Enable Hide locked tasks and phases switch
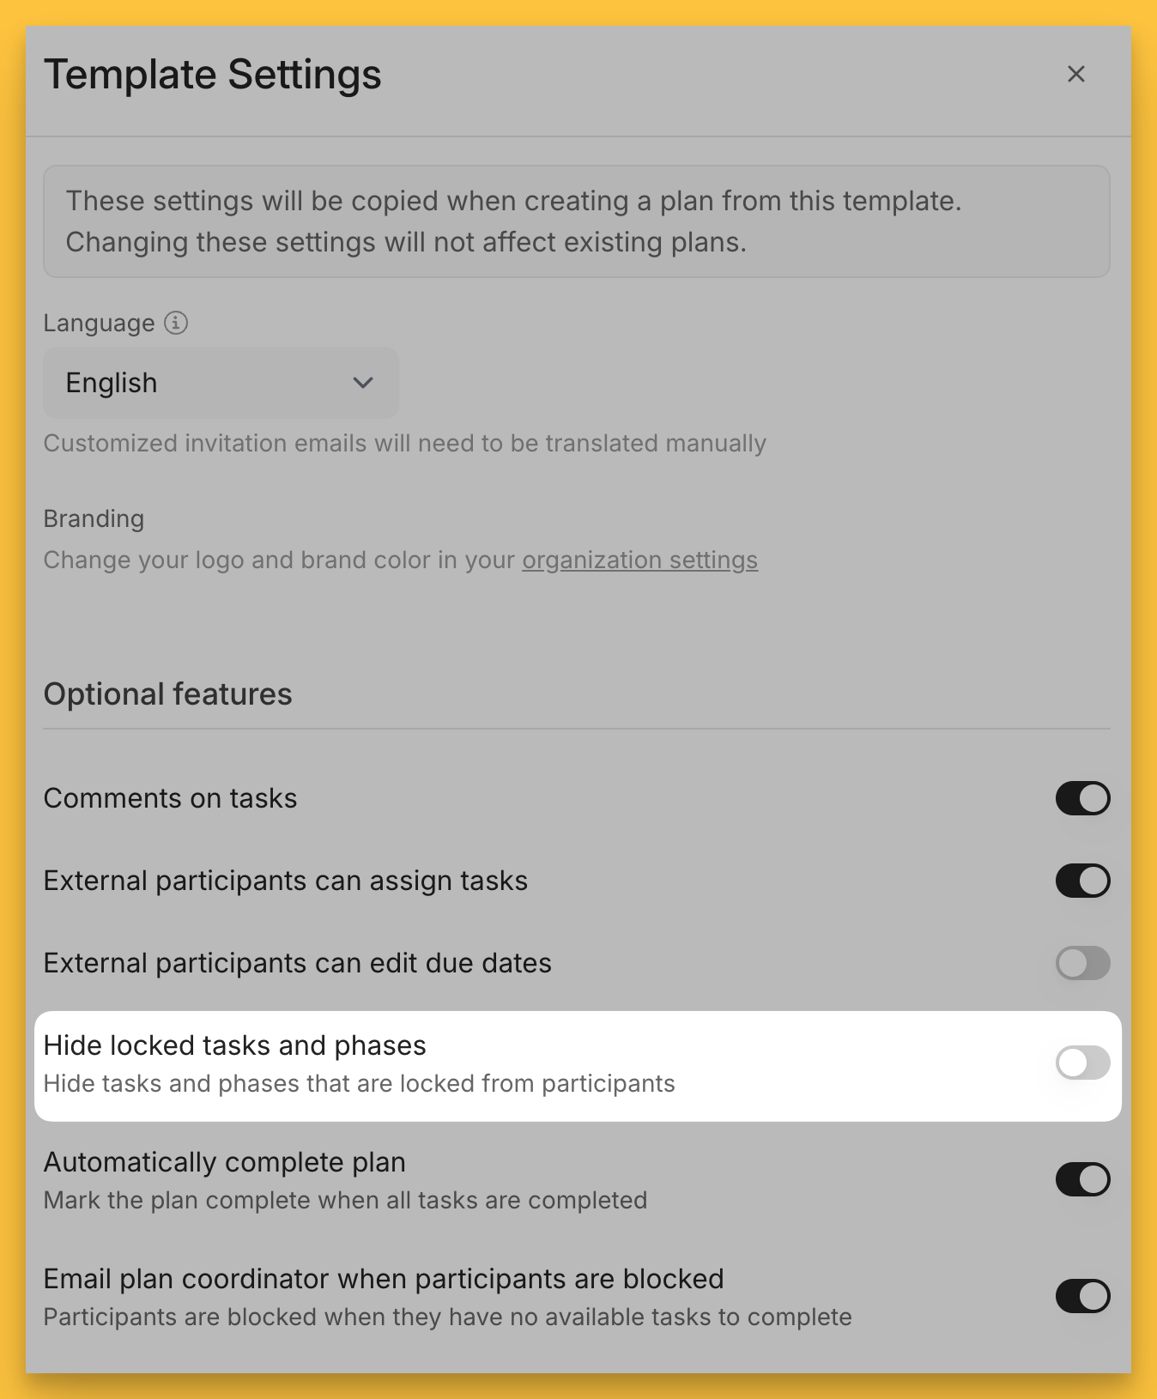 (x=1082, y=1063)
